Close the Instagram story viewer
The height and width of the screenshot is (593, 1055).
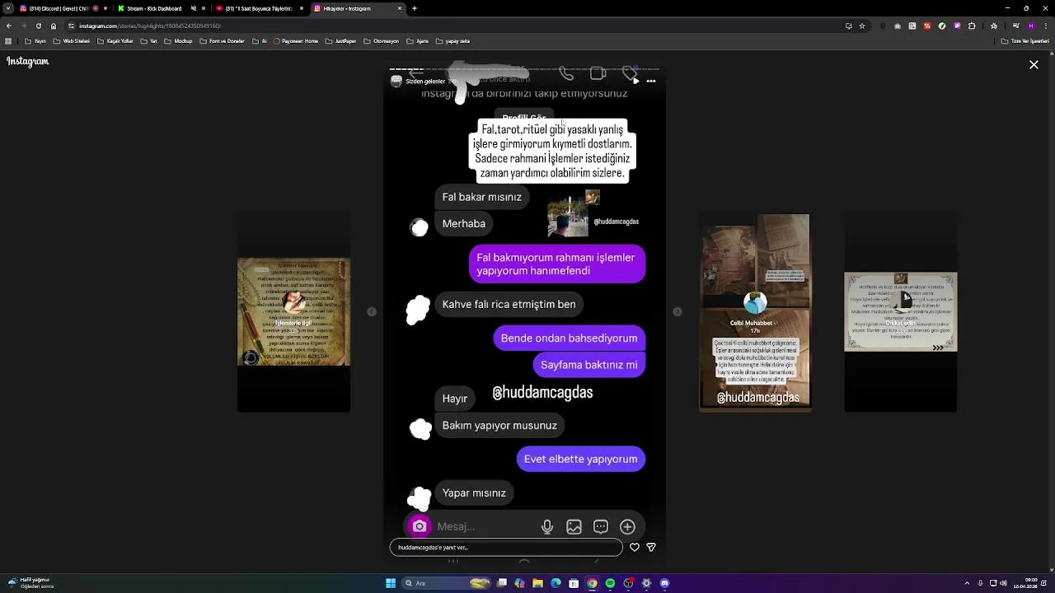click(1034, 64)
